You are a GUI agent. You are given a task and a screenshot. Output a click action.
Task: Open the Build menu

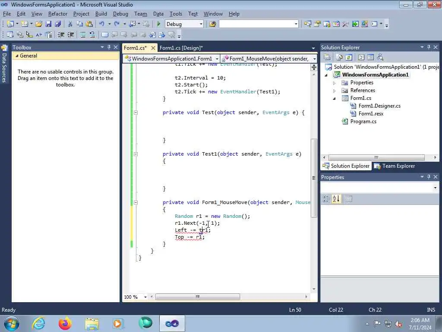tap(101, 13)
